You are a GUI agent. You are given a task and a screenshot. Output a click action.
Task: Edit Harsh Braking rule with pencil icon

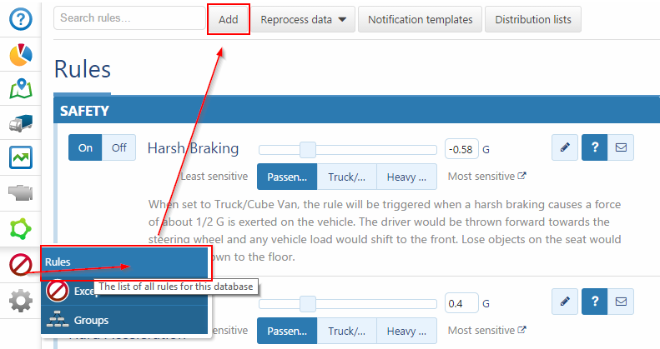click(x=565, y=147)
